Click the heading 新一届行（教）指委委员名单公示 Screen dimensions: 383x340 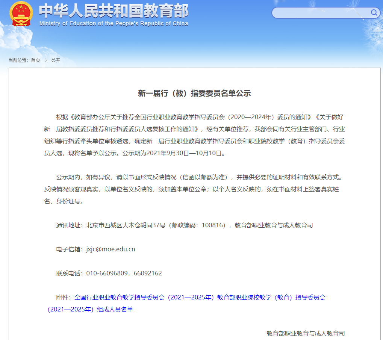[194, 94]
